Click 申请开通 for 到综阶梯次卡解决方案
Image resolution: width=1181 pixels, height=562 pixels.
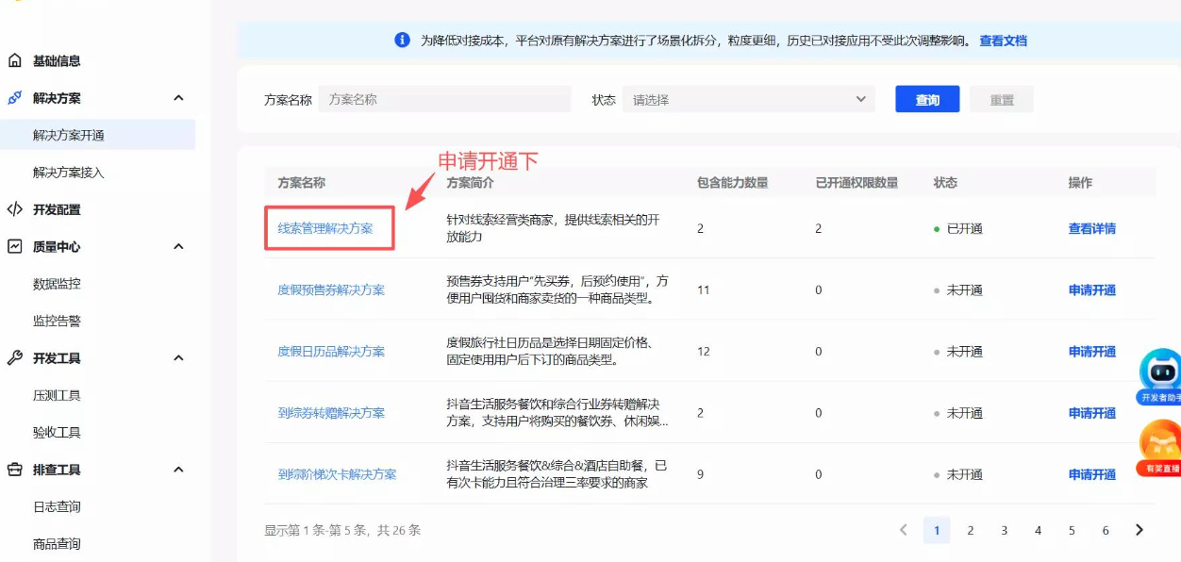tap(1092, 474)
